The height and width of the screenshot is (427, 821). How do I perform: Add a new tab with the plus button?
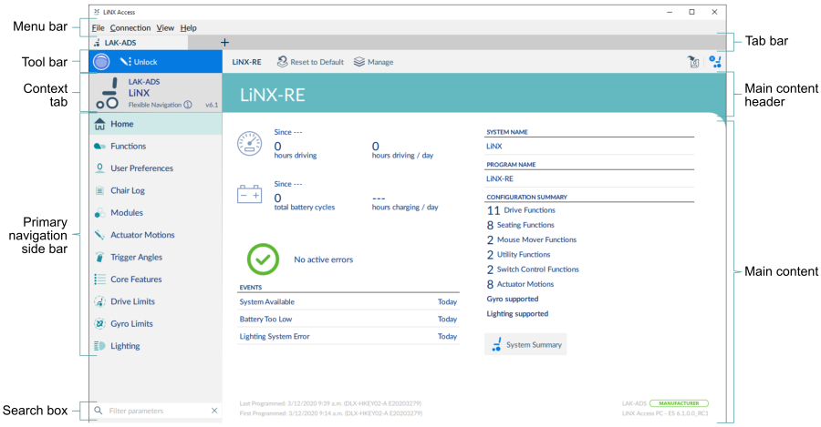click(x=224, y=42)
